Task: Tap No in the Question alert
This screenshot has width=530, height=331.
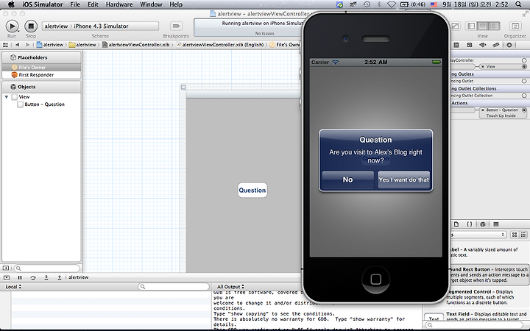Action: [x=347, y=179]
